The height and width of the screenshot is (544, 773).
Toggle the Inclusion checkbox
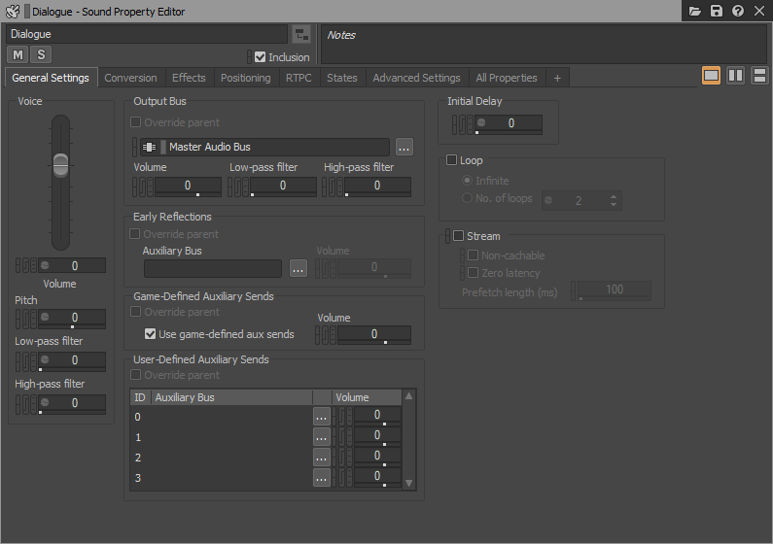pos(260,57)
